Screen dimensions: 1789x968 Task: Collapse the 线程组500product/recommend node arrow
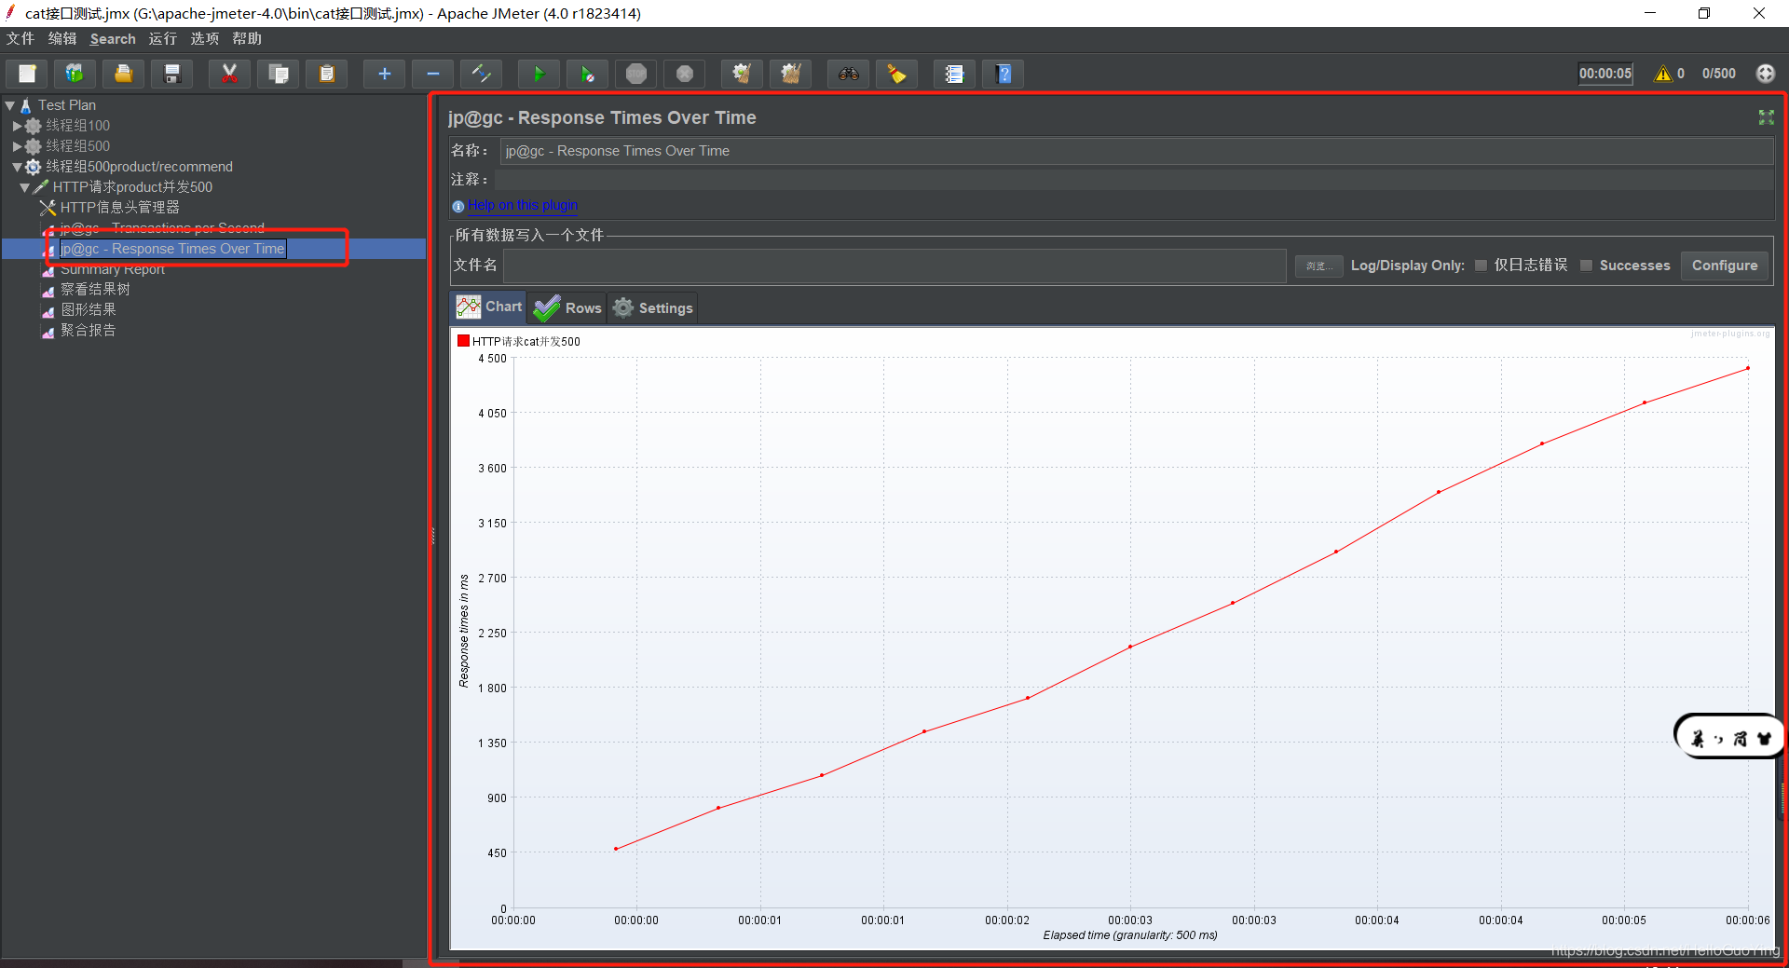tap(17, 167)
